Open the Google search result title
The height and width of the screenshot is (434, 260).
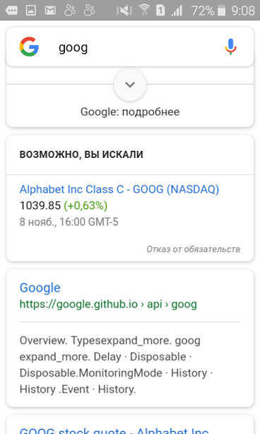40,288
